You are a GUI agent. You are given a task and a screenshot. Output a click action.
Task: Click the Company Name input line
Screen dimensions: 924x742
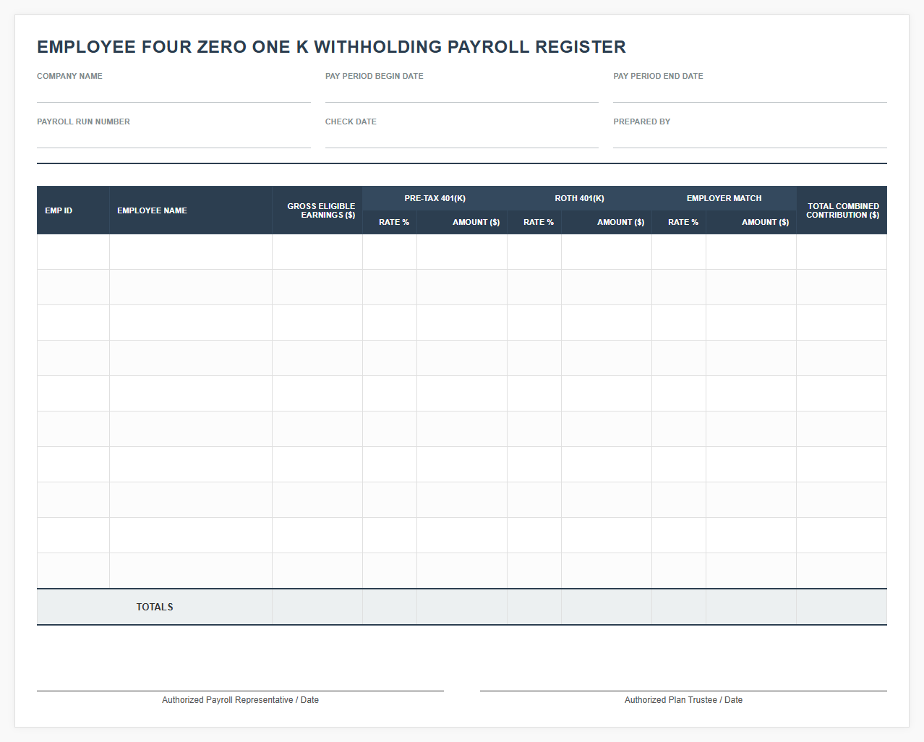(174, 93)
